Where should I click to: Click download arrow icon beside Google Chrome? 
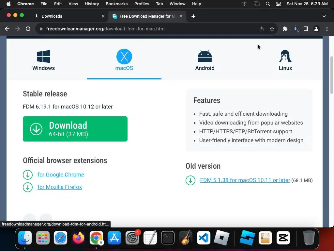(x=28, y=175)
